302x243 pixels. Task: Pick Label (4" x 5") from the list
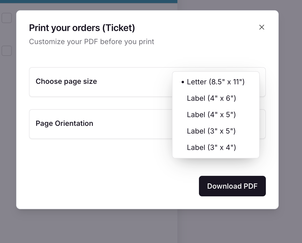(211, 115)
